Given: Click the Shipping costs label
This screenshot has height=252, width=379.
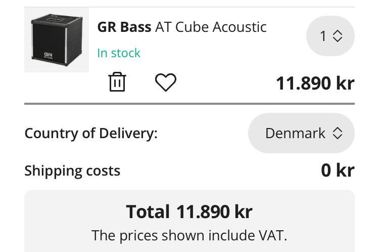Looking at the screenshot, I should coord(72,171).
